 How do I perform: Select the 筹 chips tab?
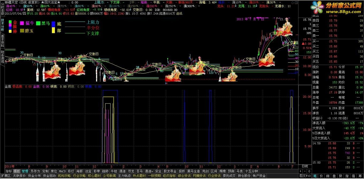(360, 176)
